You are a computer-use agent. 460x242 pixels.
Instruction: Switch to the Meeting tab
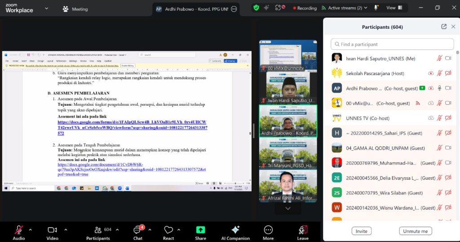pyautogui.click(x=75, y=9)
